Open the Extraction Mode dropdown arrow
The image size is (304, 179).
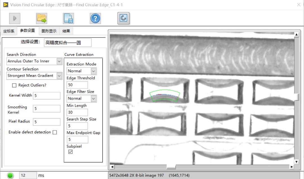tap(93, 71)
